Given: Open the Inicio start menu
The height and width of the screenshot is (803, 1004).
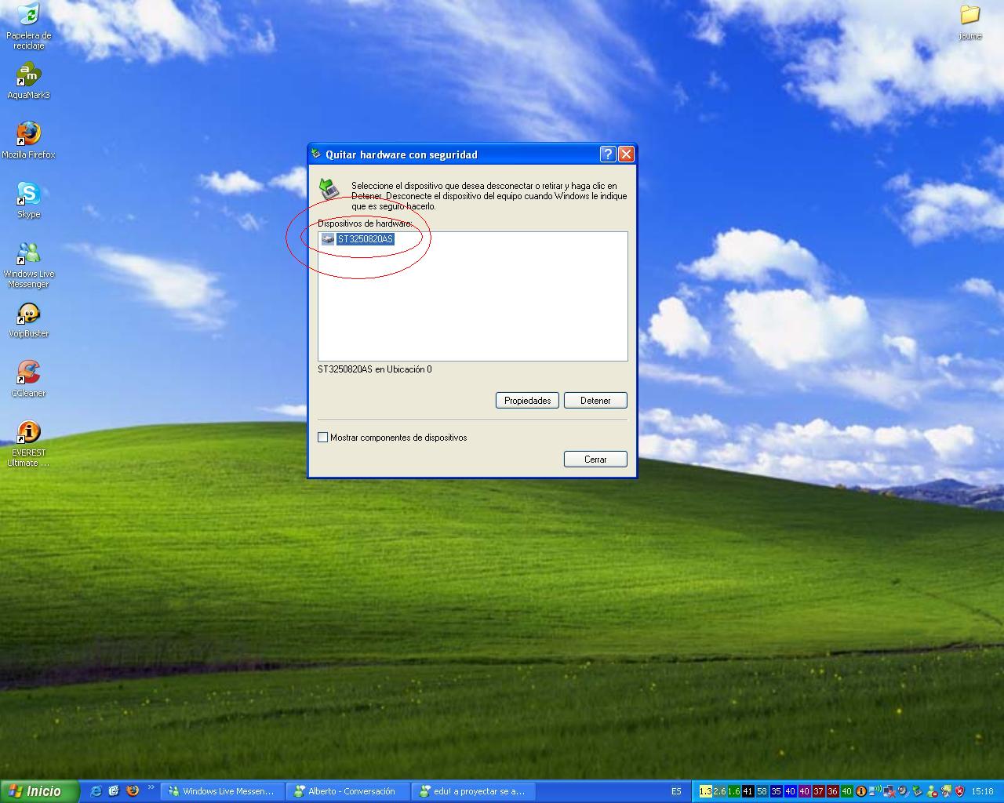Looking at the screenshot, I should pyautogui.click(x=38, y=791).
